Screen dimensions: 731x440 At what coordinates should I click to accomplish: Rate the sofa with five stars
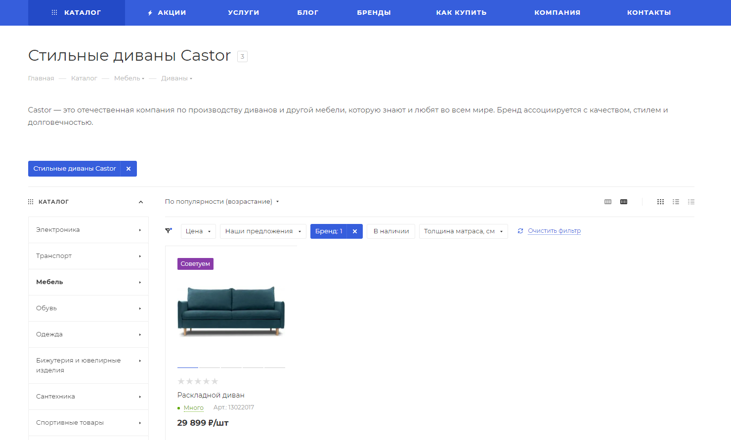tap(215, 381)
